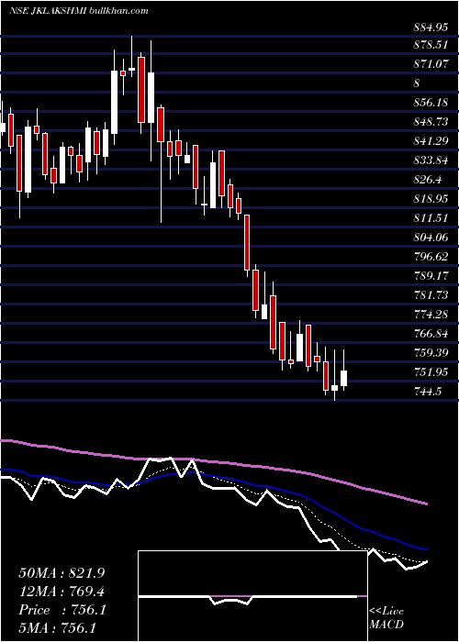The width and height of the screenshot is (459, 642).
Task: Click the 781.73 price axis label
Action: 431,295
